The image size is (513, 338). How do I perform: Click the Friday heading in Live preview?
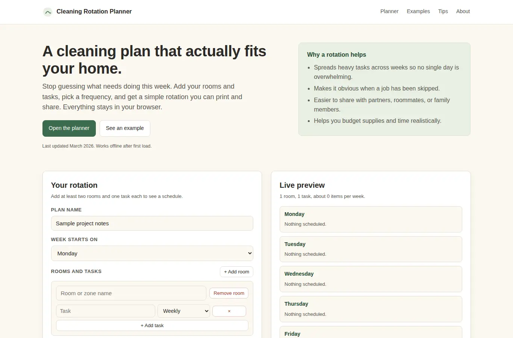[x=292, y=334]
